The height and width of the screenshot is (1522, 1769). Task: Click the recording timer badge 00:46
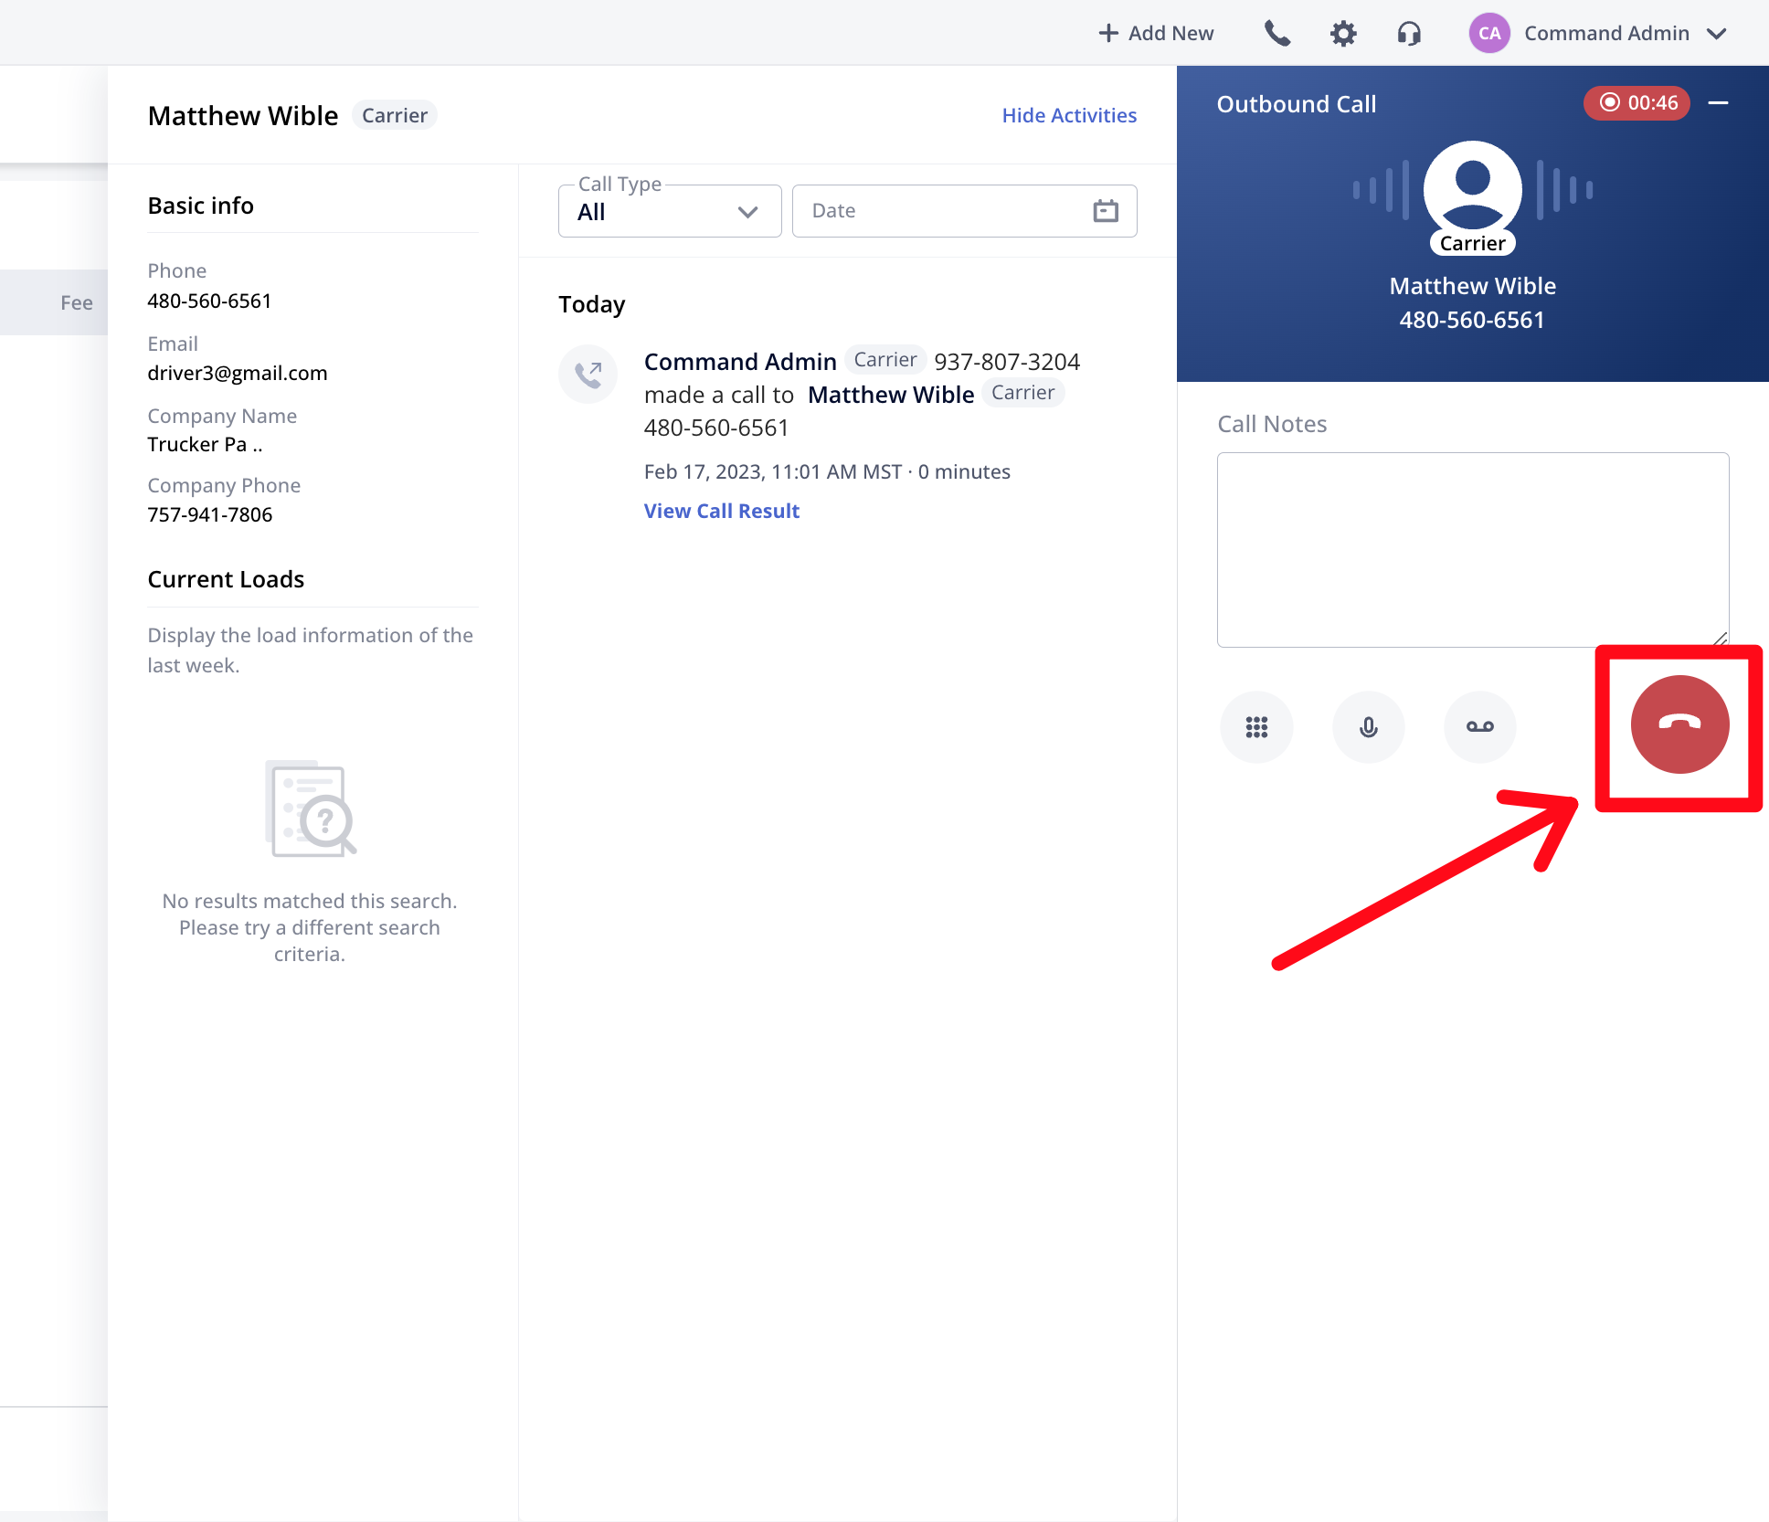click(1637, 103)
